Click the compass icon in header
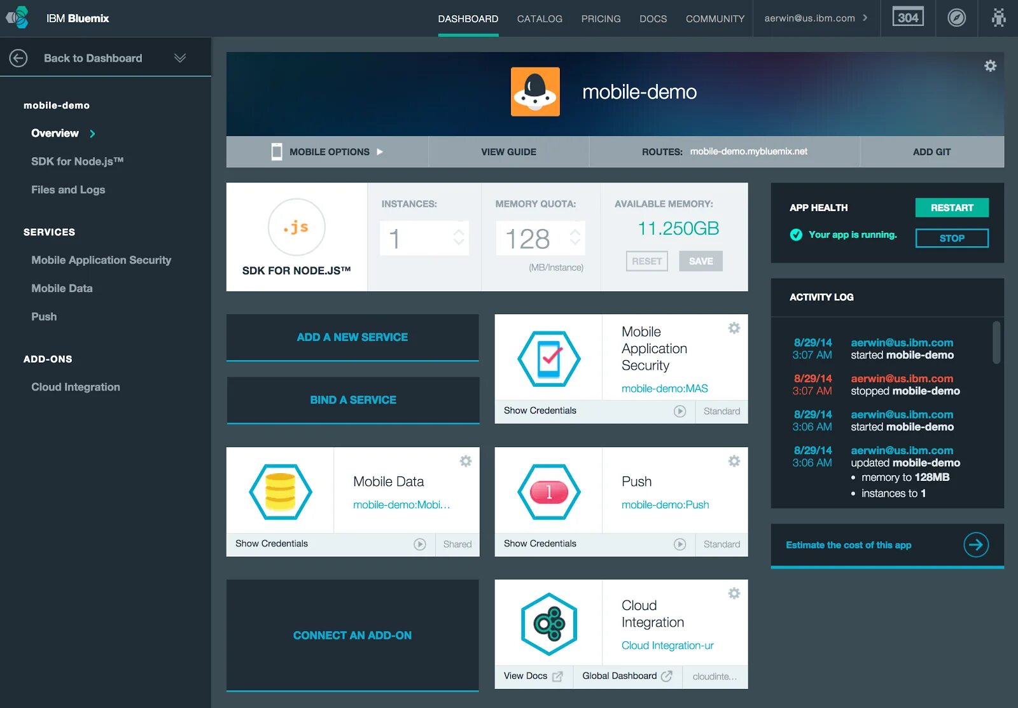 pyautogui.click(x=956, y=18)
